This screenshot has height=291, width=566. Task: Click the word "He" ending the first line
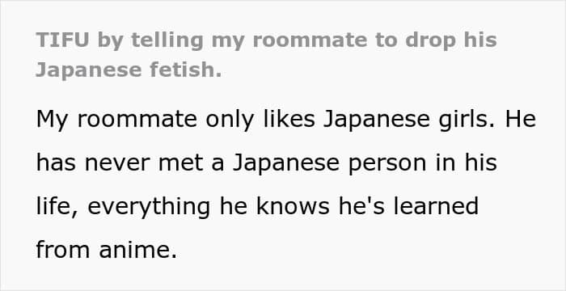pyautogui.click(x=520, y=119)
